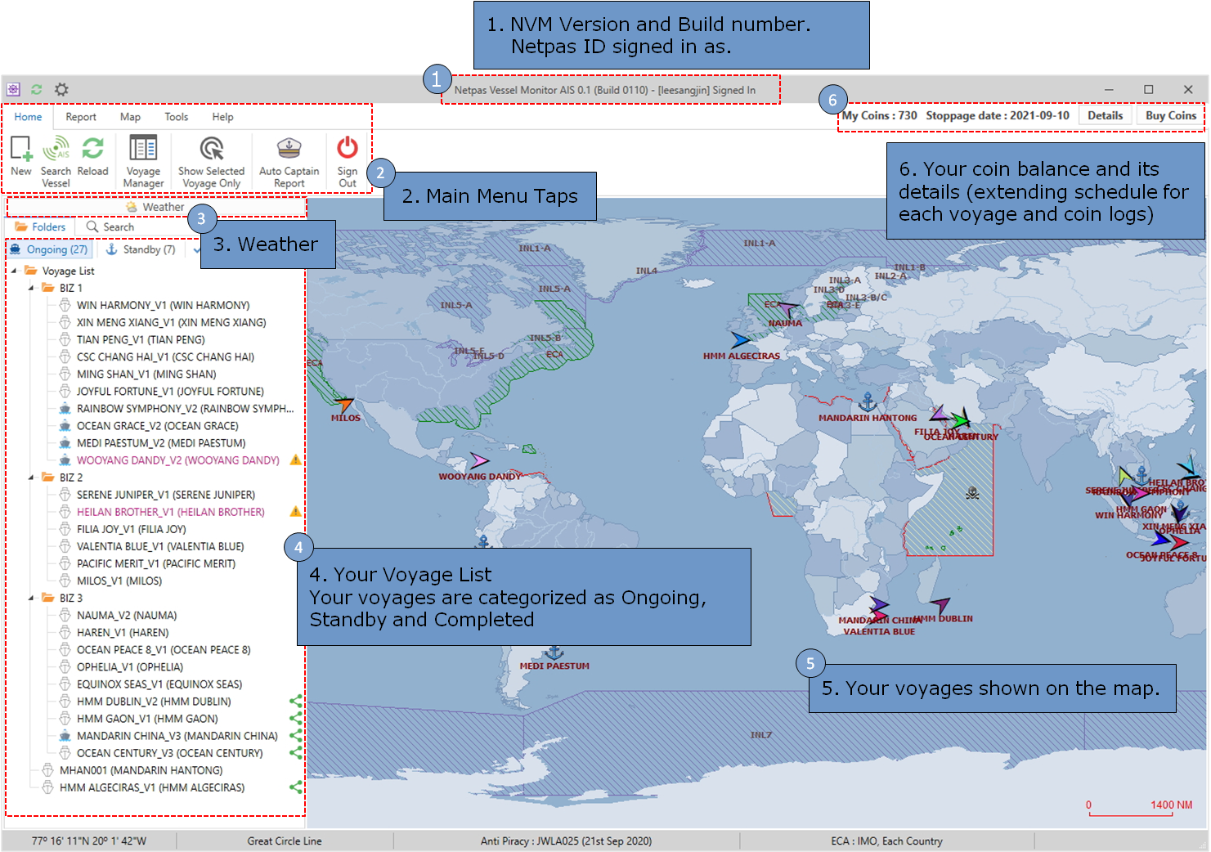Click the piracy skull icon on map
Screen dimensions: 1211x852
(972, 493)
